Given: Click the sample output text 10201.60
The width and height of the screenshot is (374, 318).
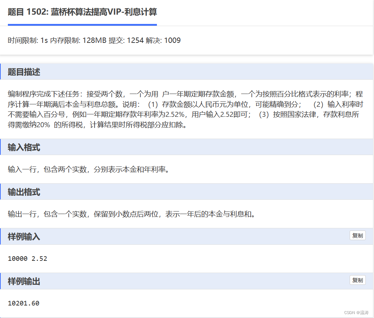Looking at the screenshot, I should [x=23, y=303].
